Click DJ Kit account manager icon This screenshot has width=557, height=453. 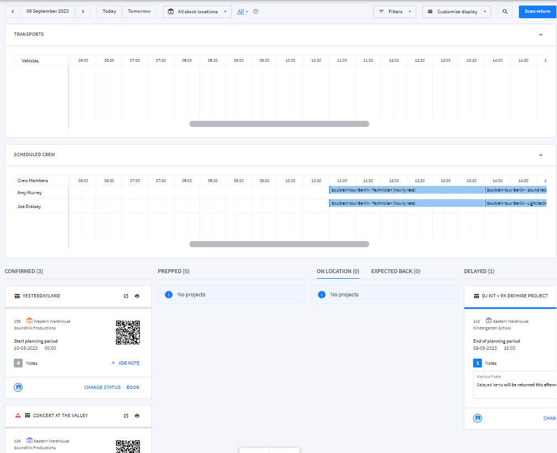(478, 418)
